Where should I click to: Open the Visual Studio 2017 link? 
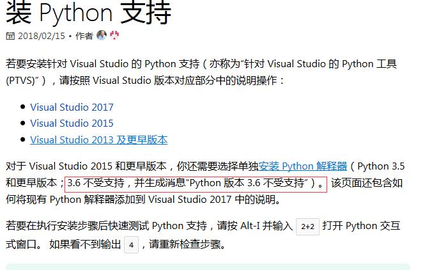pyautogui.click(x=72, y=107)
